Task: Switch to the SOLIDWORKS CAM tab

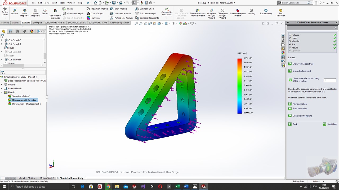Action: click(x=98, y=23)
